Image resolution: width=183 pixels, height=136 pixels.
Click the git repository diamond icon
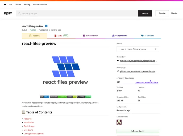click(118, 61)
